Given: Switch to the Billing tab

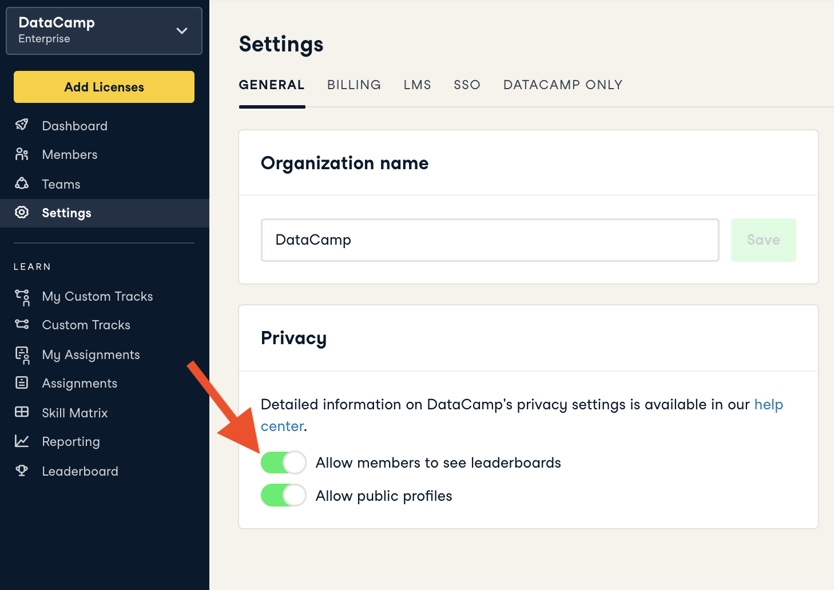Looking at the screenshot, I should point(354,85).
